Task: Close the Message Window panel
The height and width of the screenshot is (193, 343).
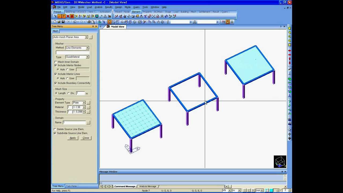Action: (x=285, y=172)
